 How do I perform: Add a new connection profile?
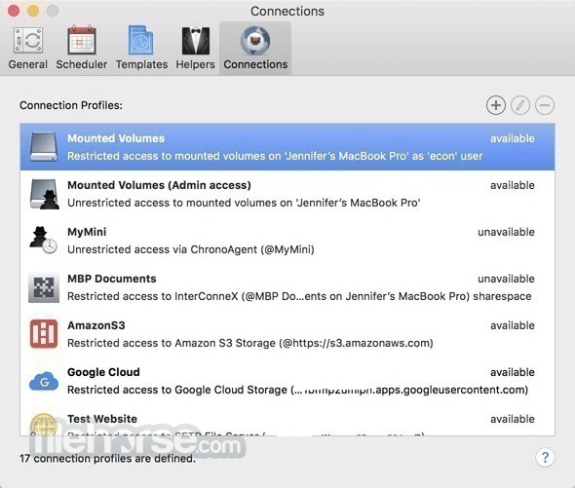pyautogui.click(x=496, y=105)
